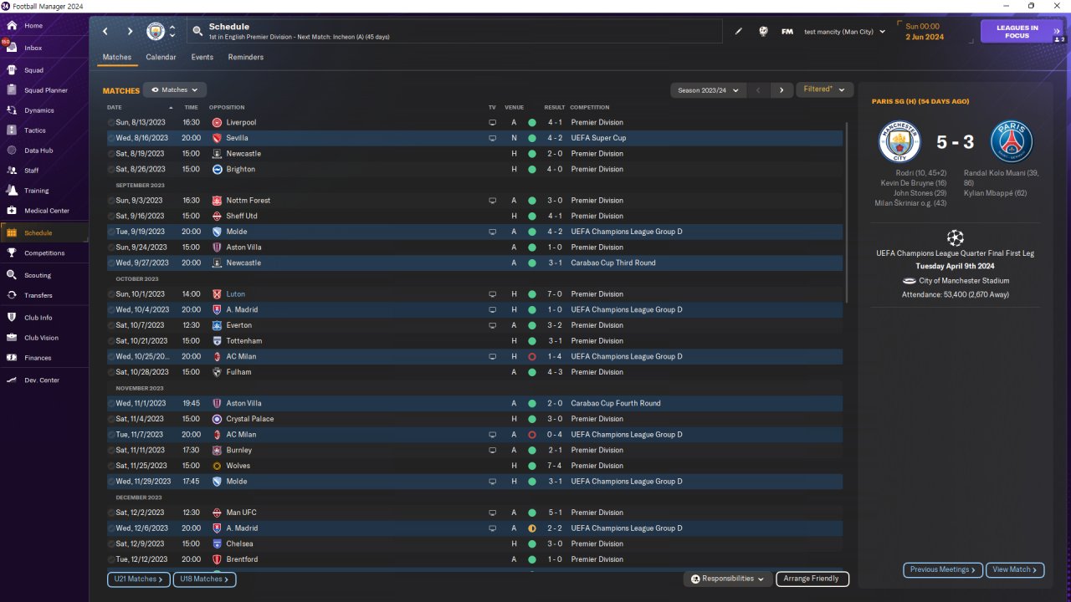Click the search magnifier icon
This screenshot has height=602, width=1071.
pyautogui.click(x=197, y=32)
